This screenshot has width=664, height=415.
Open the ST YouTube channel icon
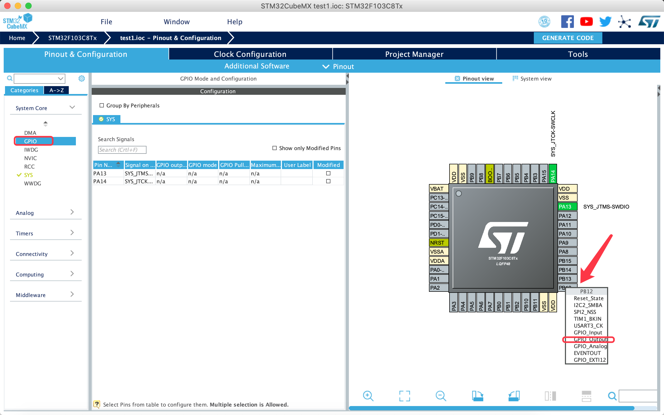point(586,22)
